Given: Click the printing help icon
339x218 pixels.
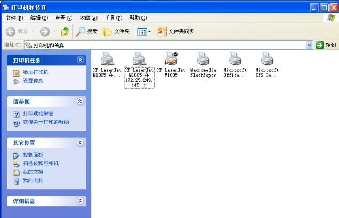Looking at the screenshot, I should tap(17, 123).
